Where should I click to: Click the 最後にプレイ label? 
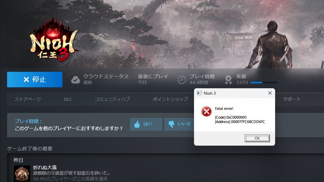click(153, 77)
